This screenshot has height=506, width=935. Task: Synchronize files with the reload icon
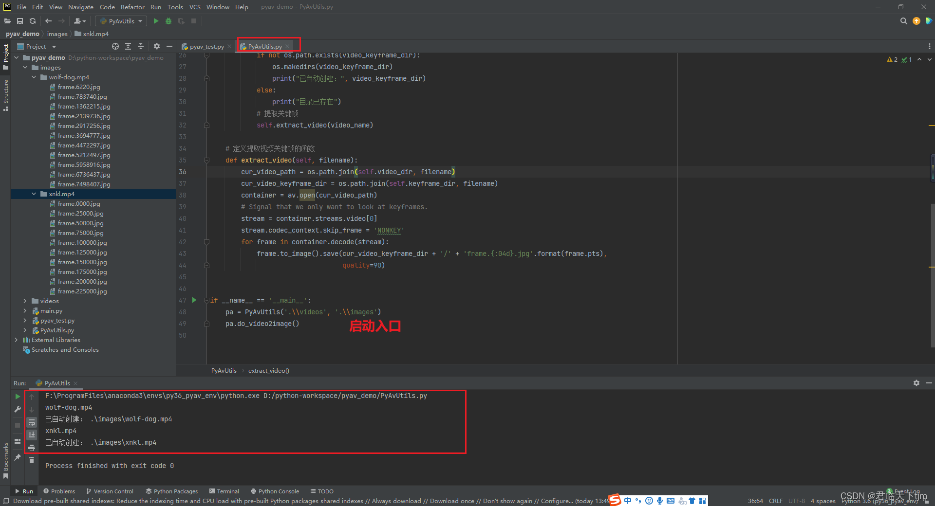(x=33, y=21)
